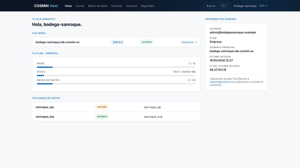Click Salir to log out
The width and height of the screenshot is (300, 168).
click(x=263, y=6)
